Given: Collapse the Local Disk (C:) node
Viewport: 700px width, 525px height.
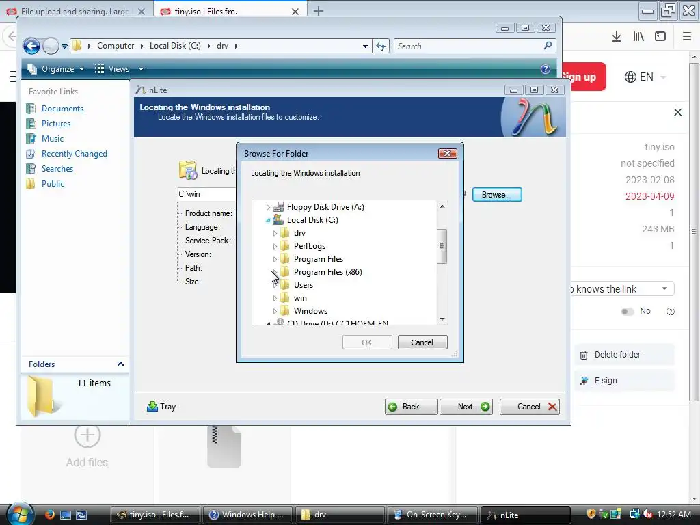Looking at the screenshot, I should click(x=268, y=220).
